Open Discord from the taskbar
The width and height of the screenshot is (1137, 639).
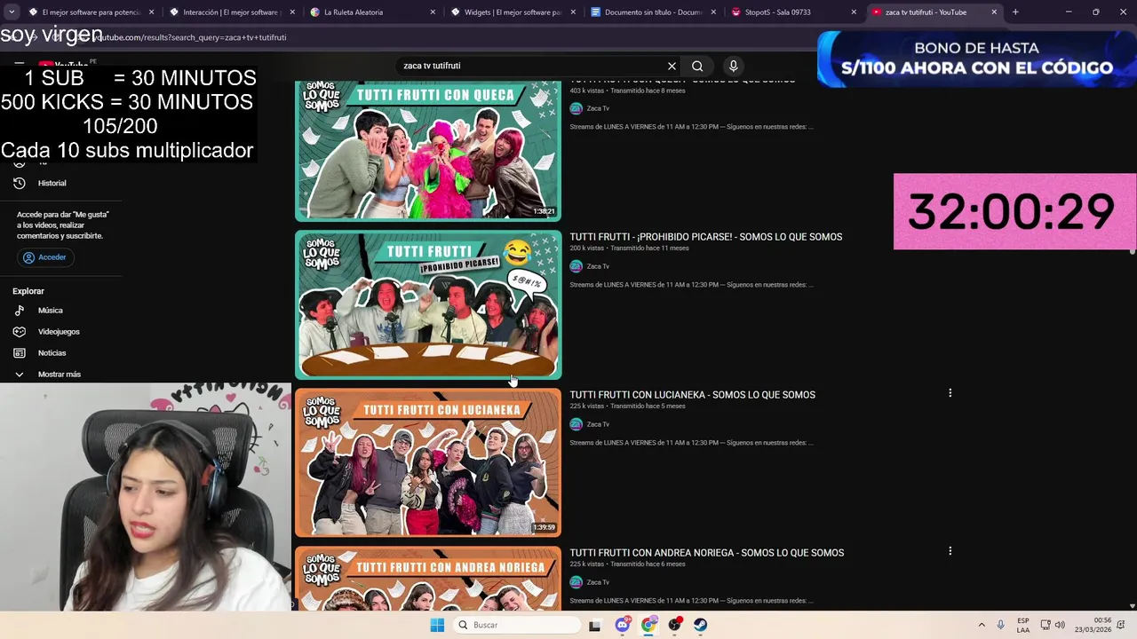pyautogui.click(x=623, y=625)
